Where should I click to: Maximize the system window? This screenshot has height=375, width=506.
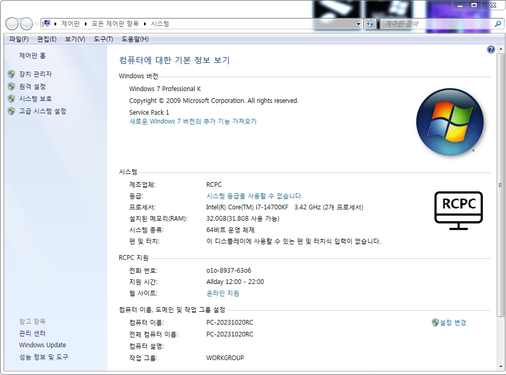point(474,6)
